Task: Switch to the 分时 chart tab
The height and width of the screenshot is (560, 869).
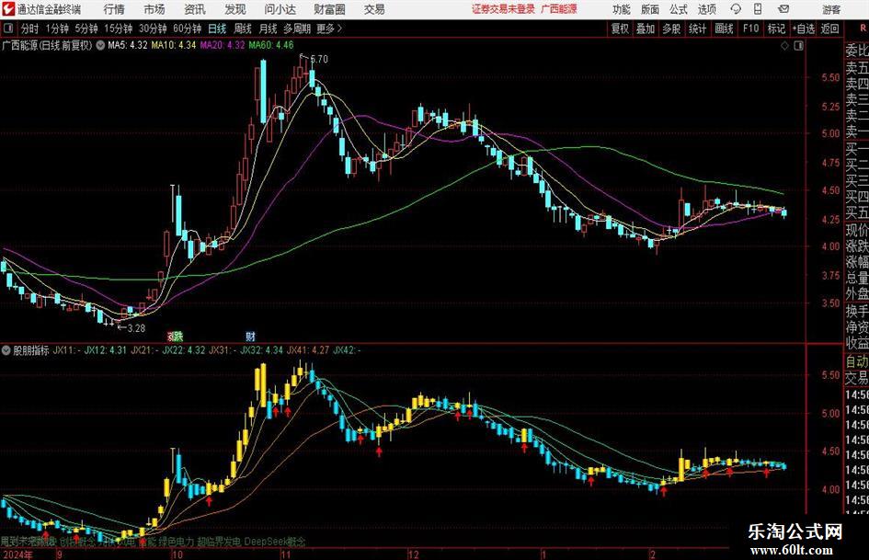Action: (30, 29)
